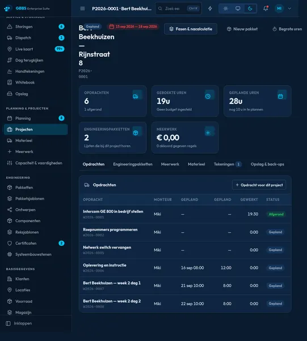Open the Opdrachten stat card
Image resolution: width=307 pixels, height=341 pixels.
(113, 101)
